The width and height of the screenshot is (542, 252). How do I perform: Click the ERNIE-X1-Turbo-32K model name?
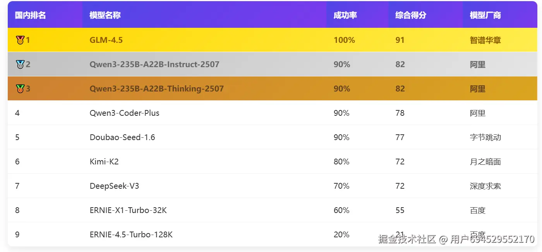pos(128,210)
